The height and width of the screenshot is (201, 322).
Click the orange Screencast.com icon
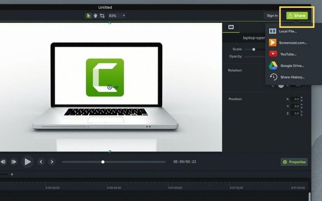(x=272, y=43)
